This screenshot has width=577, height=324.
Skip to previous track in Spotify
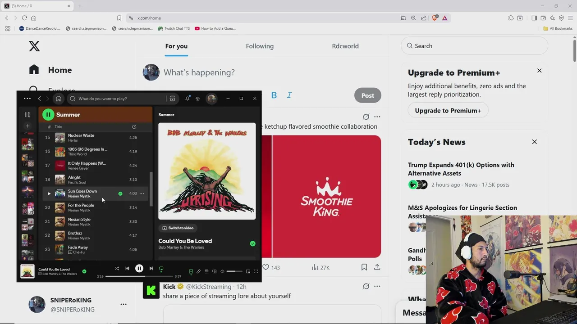click(127, 269)
